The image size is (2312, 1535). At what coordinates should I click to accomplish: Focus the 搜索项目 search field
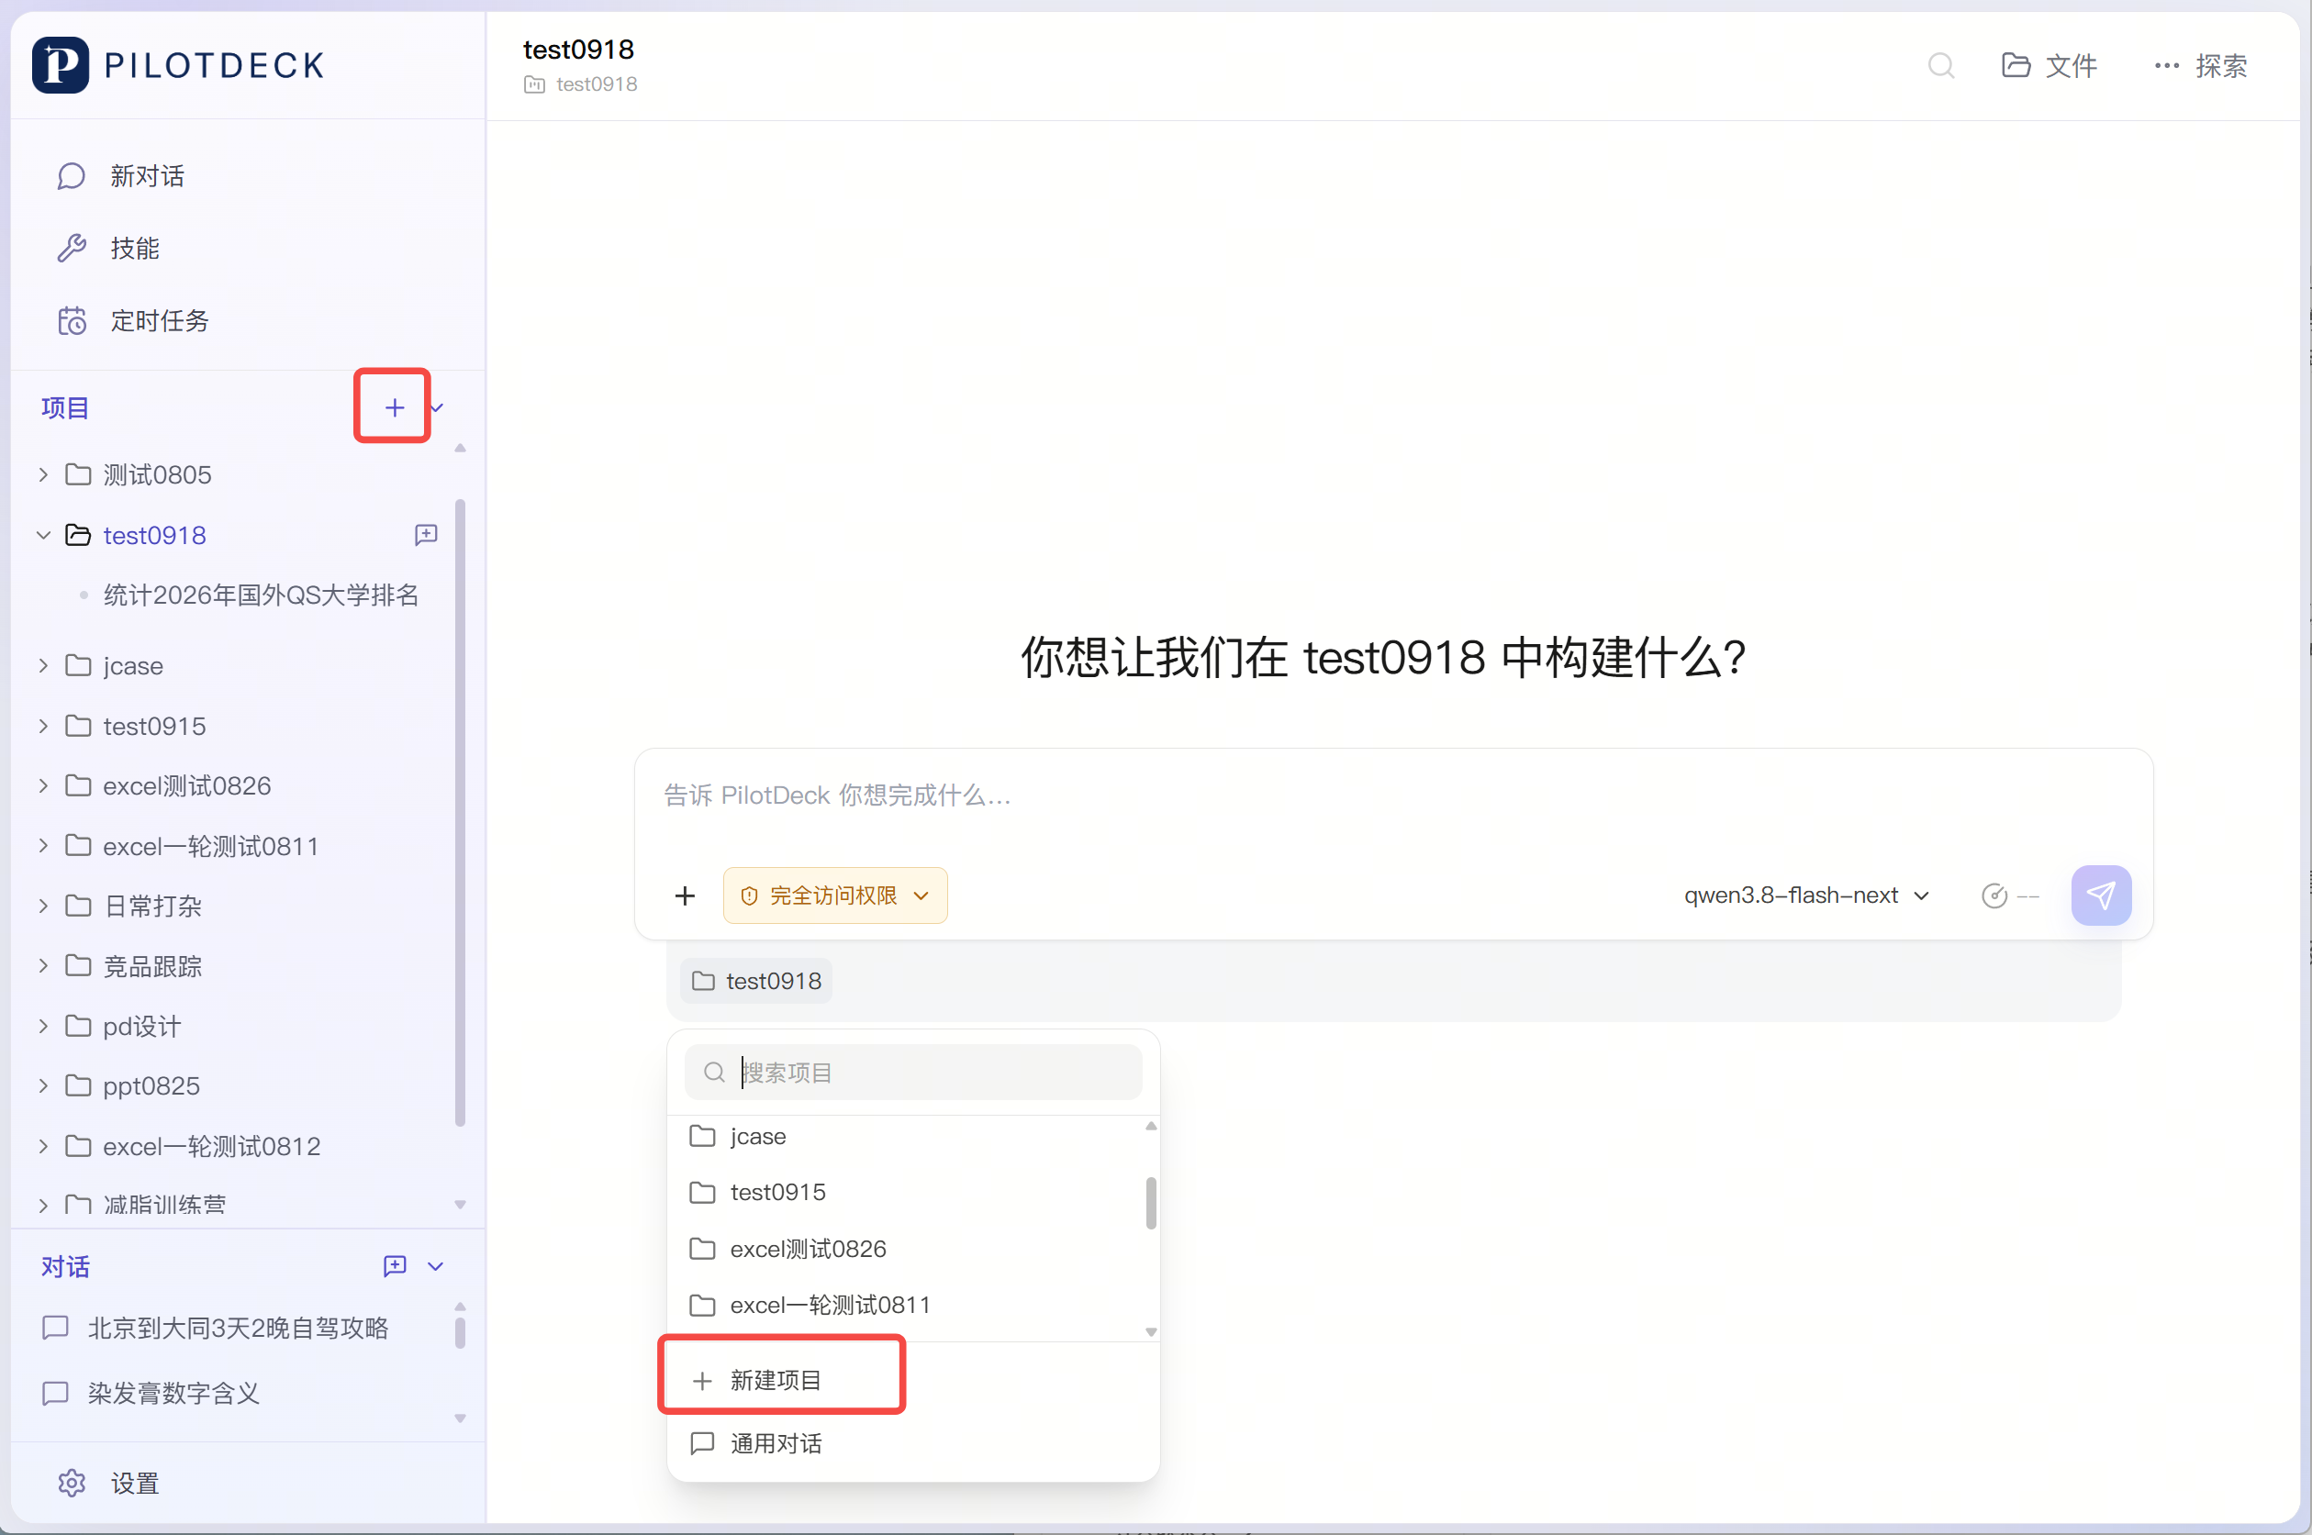point(912,1072)
